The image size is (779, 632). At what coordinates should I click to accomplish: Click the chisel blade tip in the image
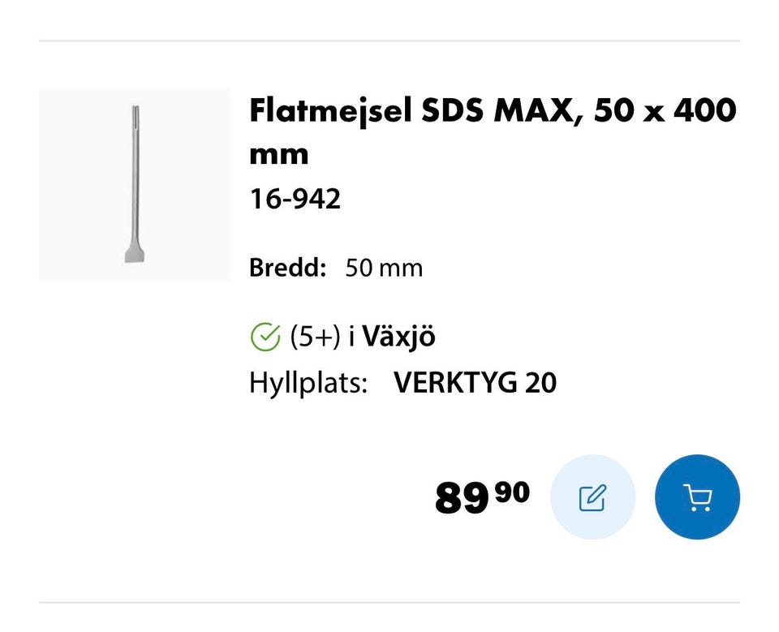132,251
